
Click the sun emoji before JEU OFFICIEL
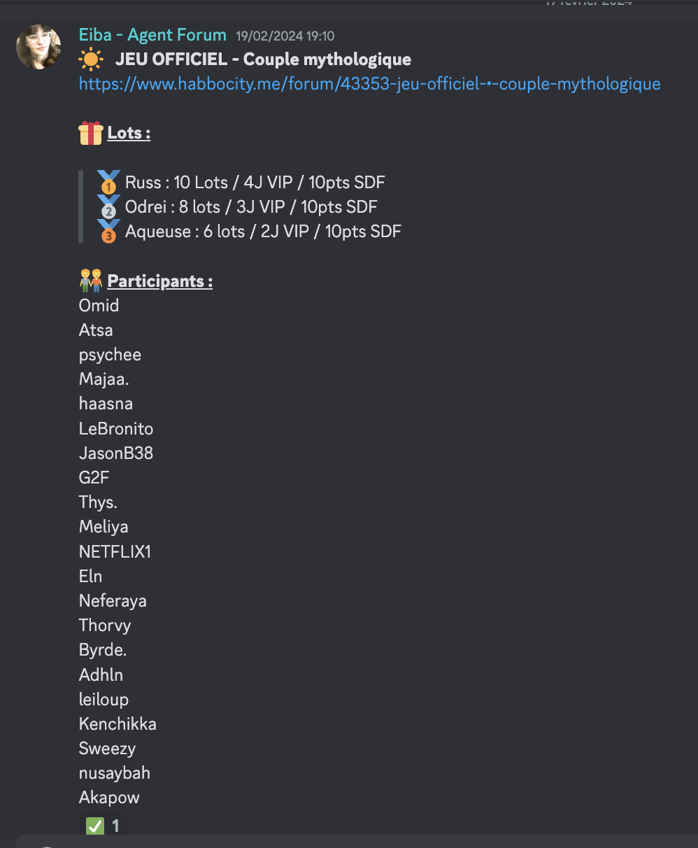point(91,59)
